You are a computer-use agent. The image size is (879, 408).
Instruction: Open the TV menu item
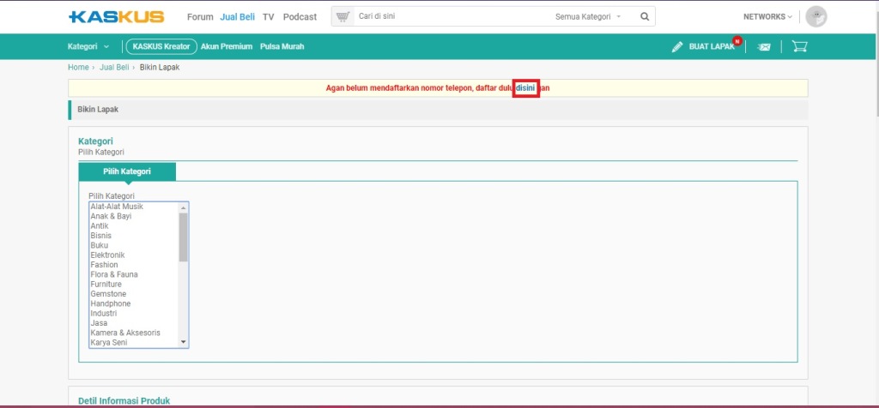269,17
